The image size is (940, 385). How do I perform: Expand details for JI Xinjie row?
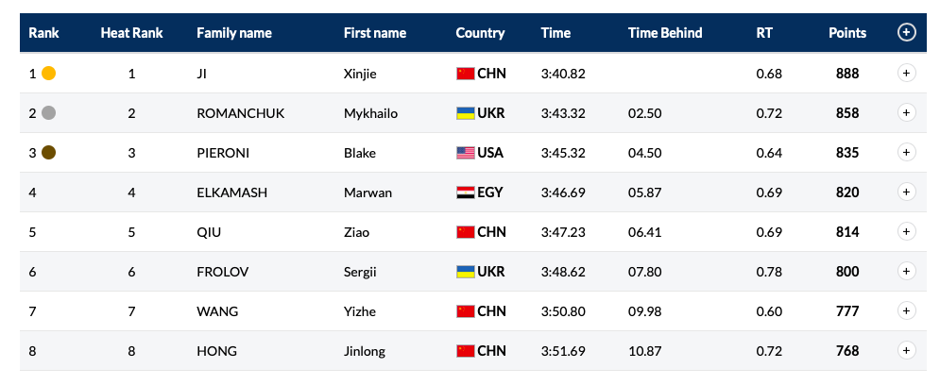pyautogui.click(x=906, y=74)
